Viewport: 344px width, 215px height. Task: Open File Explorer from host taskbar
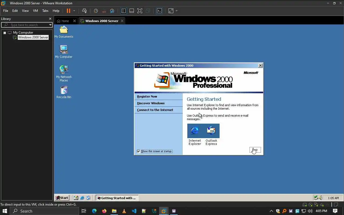tap(114, 211)
